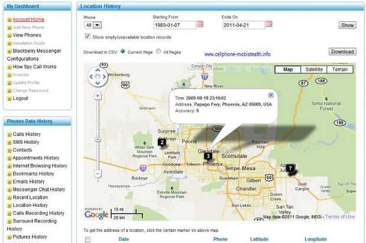Switch map to Terrain view

coord(339,69)
